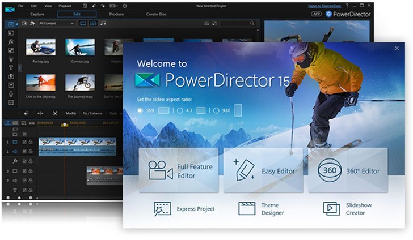Click the Fix / Enhance button
This screenshot has height=240, width=413.
(x=92, y=113)
